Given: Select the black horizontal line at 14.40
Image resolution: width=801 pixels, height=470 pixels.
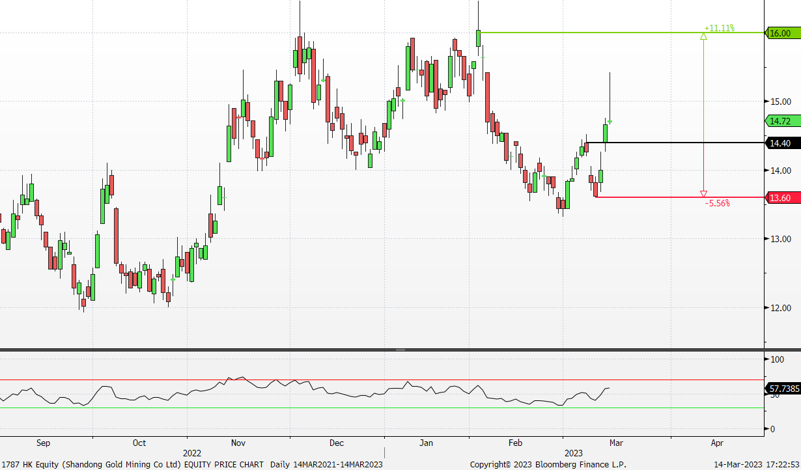Looking at the screenshot, I should pyautogui.click(x=675, y=143).
